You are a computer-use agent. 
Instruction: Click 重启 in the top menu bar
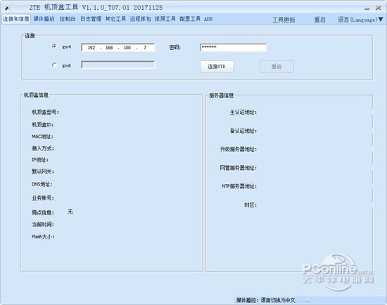tap(320, 20)
